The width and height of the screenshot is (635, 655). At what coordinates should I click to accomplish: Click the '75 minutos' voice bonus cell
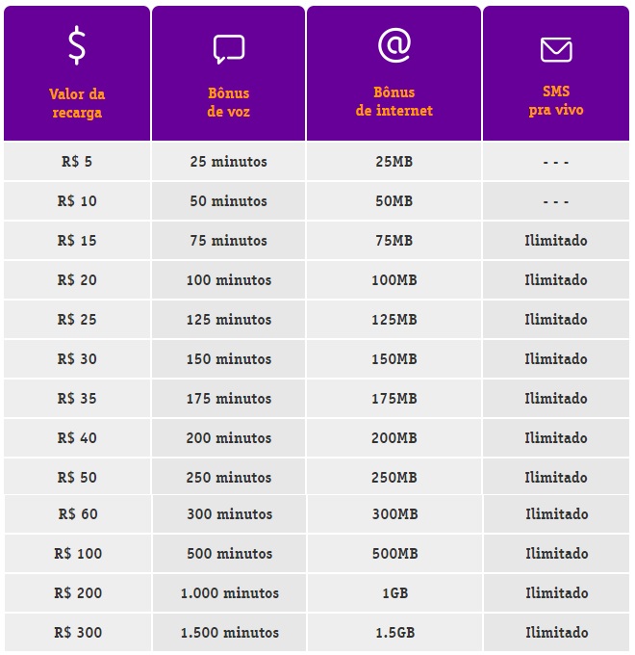[x=229, y=241]
